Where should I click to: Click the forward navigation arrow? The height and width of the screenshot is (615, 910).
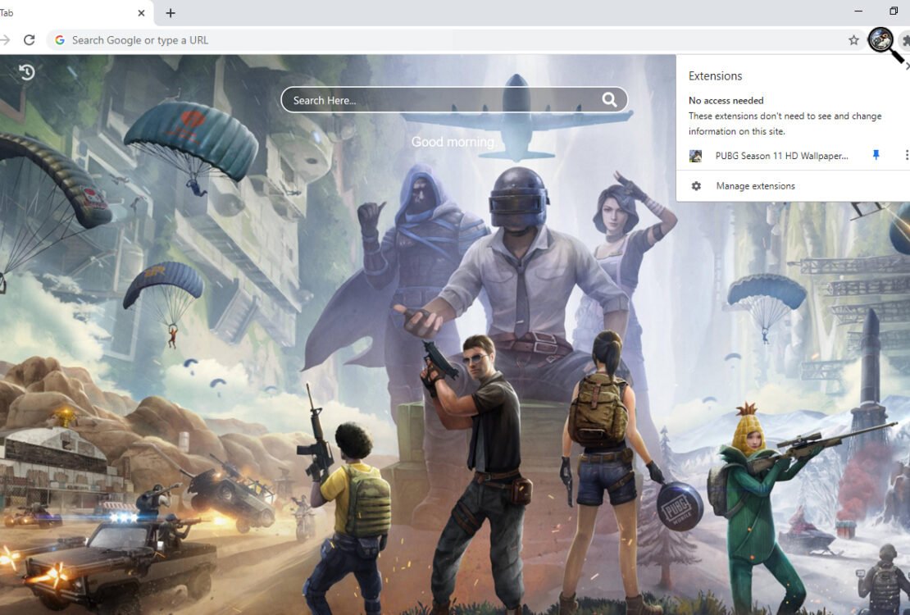5,40
